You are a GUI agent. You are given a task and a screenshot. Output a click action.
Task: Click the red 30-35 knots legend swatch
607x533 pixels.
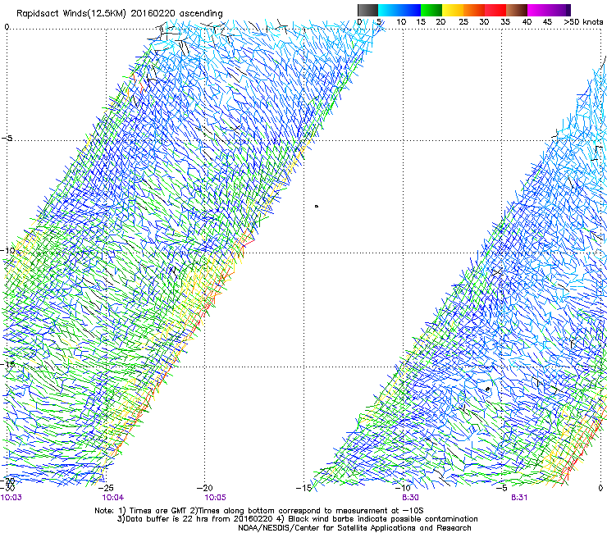click(495, 10)
